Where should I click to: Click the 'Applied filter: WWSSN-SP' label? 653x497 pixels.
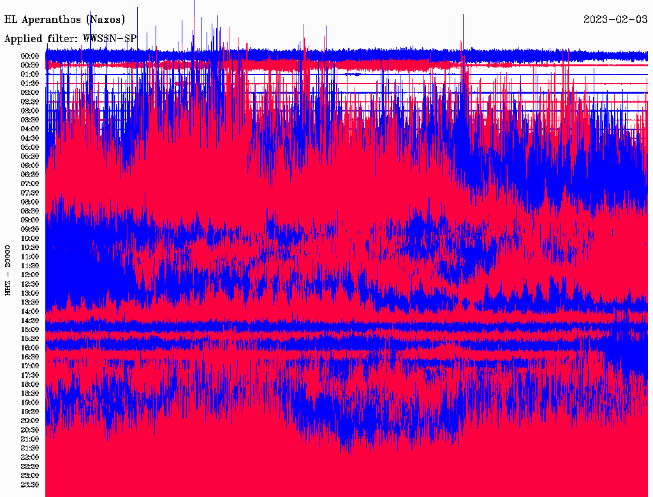click(70, 39)
